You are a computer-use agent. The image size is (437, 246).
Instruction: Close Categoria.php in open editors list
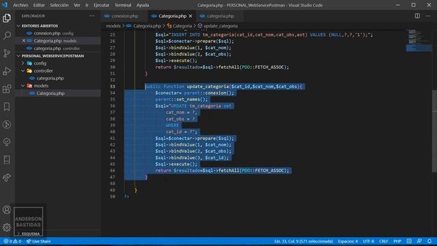point(24,41)
